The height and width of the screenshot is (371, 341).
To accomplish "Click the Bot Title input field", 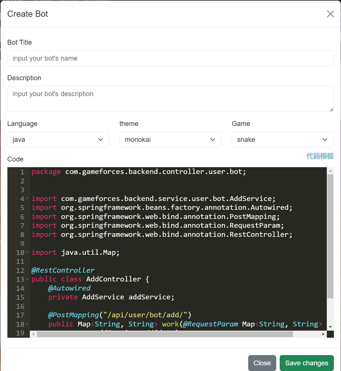I will 170,58.
